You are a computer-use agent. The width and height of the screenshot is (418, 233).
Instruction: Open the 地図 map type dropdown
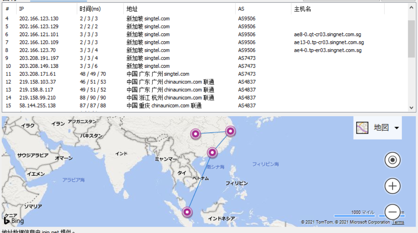point(396,128)
